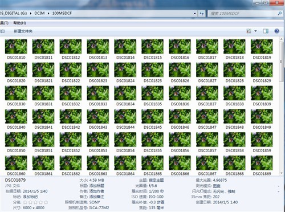The height and width of the screenshot is (212, 285).
Task: Click the scrollbar down arrow
Action: 282,173
